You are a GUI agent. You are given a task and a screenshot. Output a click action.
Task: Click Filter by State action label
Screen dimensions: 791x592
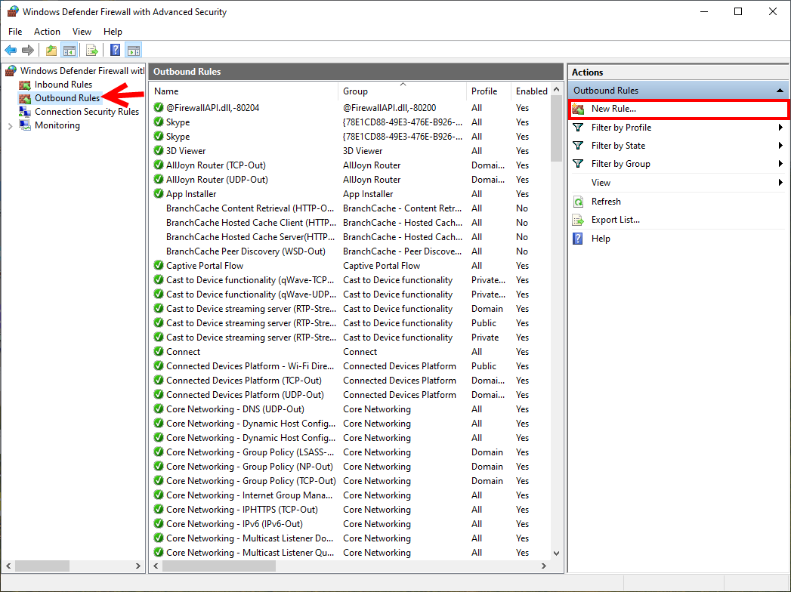[618, 146]
